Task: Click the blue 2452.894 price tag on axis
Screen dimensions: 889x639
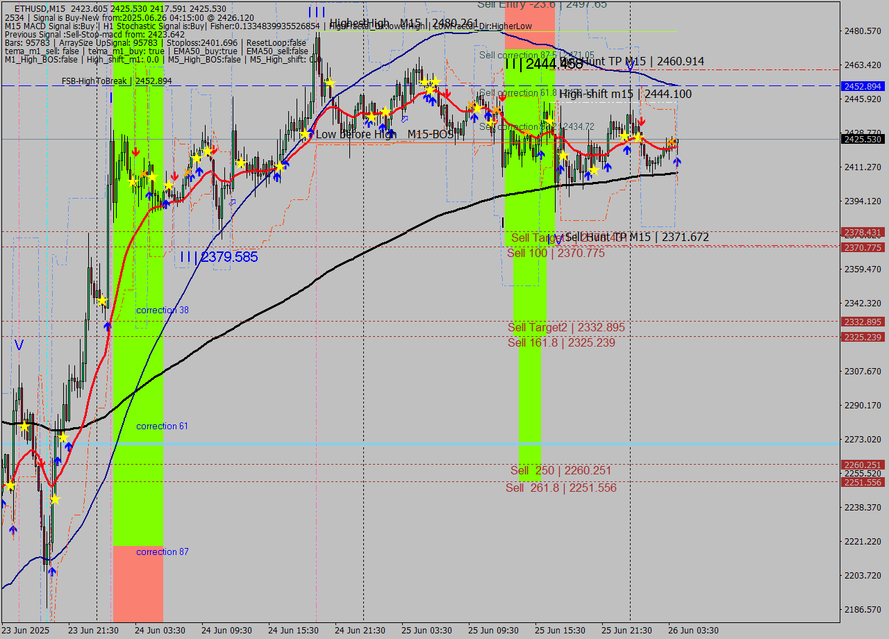Action: click(863, 86)
